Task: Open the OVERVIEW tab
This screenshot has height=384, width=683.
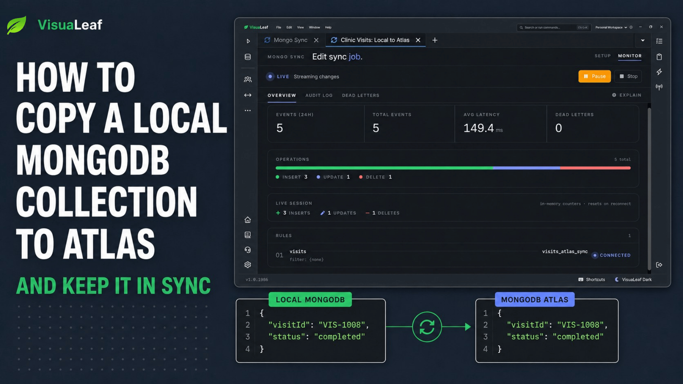Action: (282, 95)
